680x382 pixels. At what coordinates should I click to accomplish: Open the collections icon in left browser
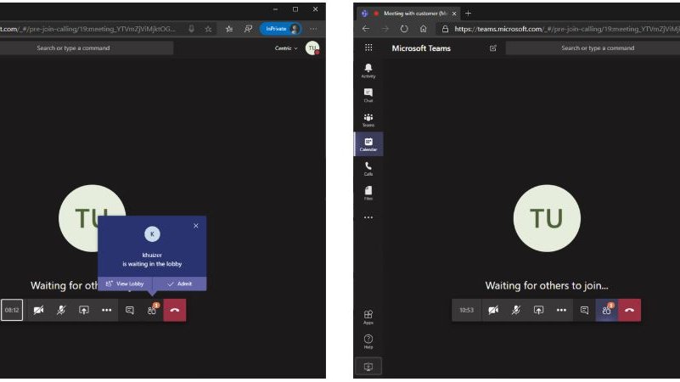pyautogui.click(x=248, y=29)
